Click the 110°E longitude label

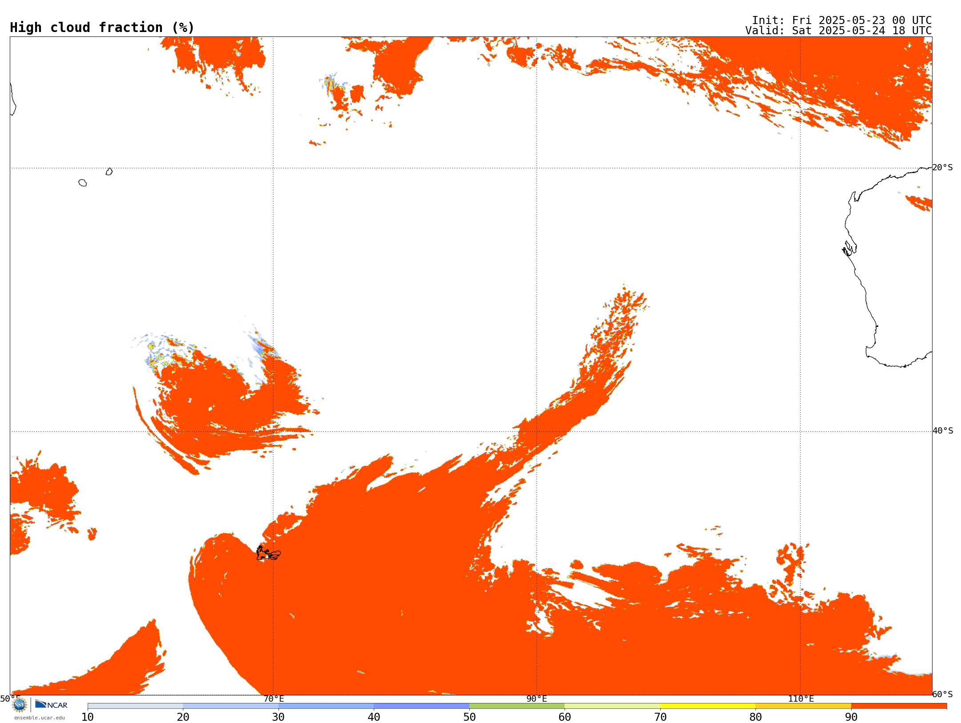[x=801, y=699]
